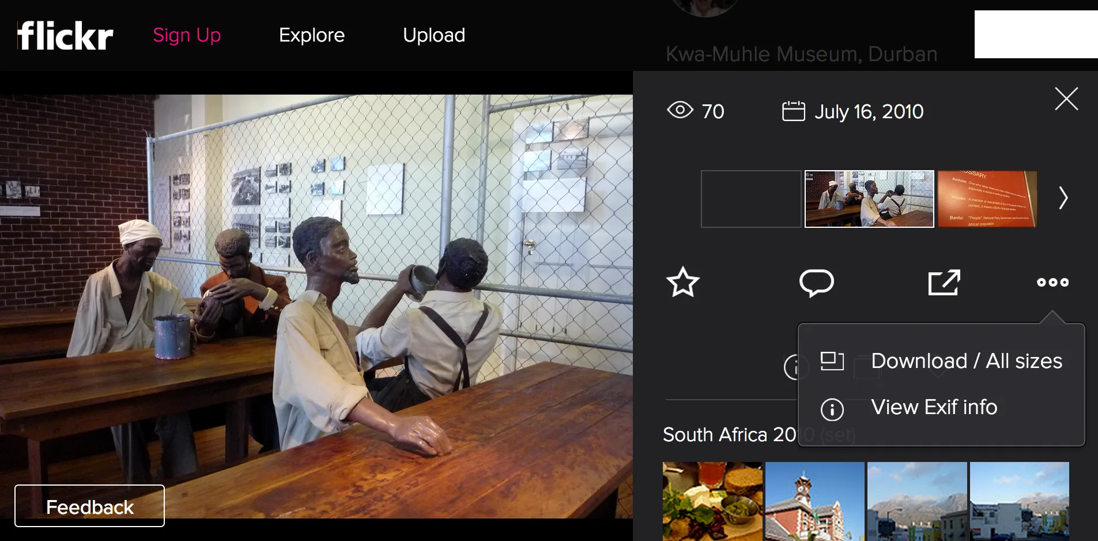This screenshot has width=1098, height=541.
Task: Click the calendar date icon
Action: [793, 111]
